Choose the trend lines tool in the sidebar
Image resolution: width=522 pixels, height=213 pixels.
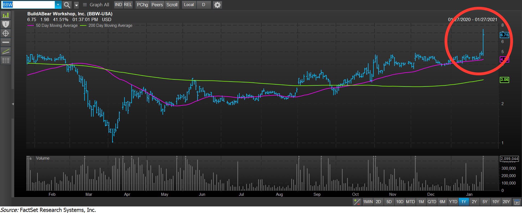6,51
